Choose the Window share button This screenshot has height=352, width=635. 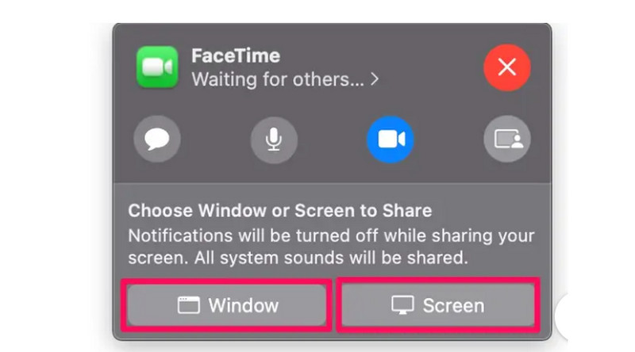point(226,305)
